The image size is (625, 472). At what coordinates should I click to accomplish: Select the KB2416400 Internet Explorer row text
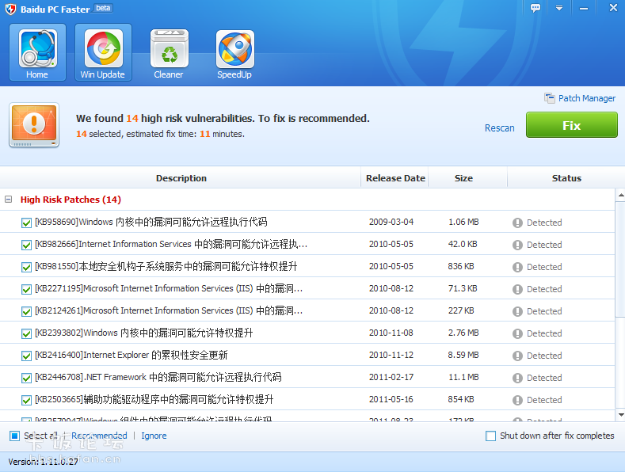131,355
